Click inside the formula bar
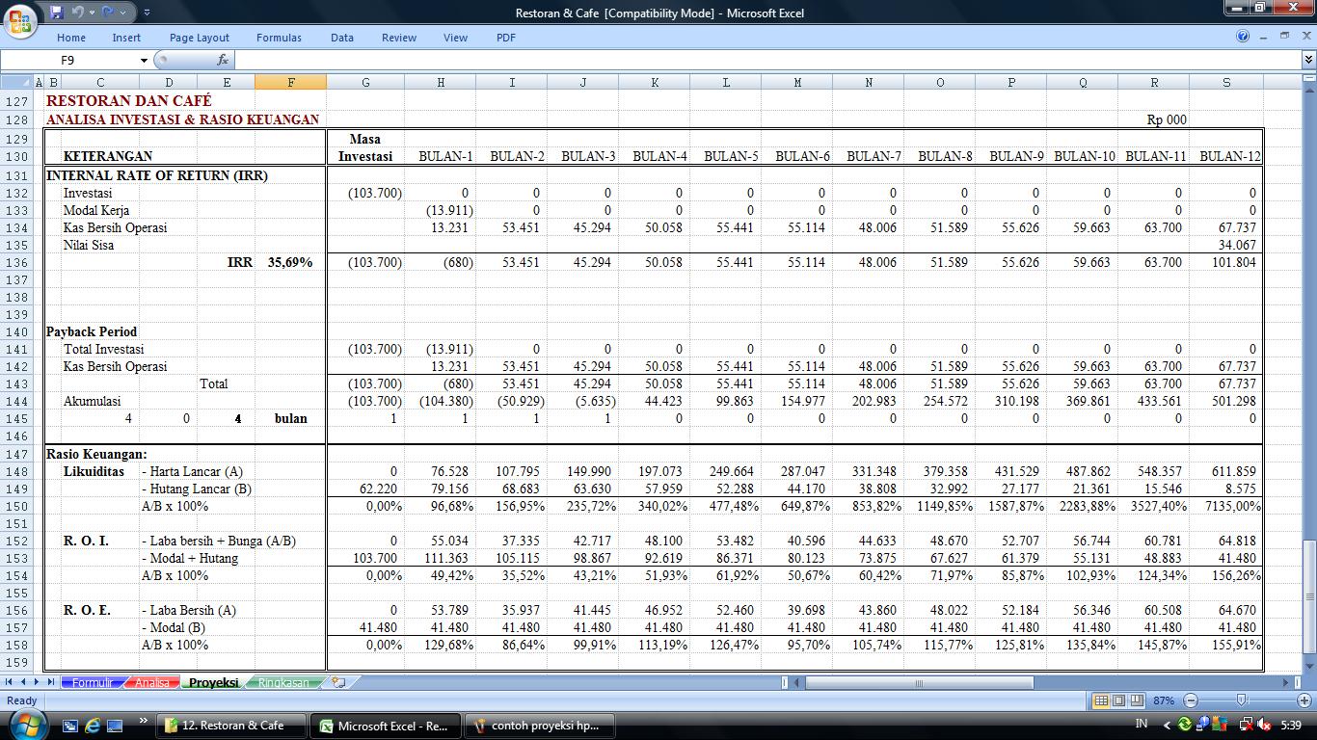The height and width of the screenshot is (740, 1317). pyautogui.click(x=766, y=60)
